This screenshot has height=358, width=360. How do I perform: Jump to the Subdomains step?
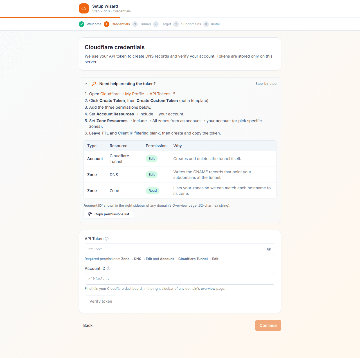tap(191, 24)
